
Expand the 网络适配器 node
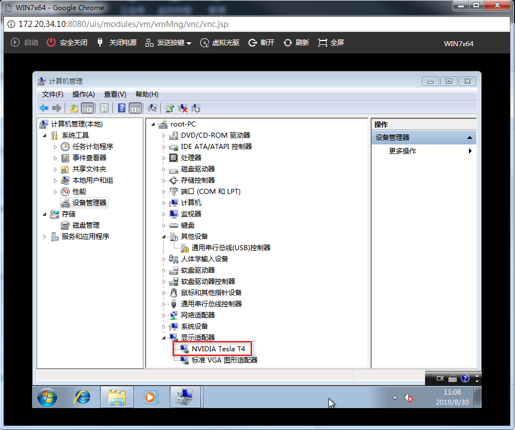(x=164, y=315)
